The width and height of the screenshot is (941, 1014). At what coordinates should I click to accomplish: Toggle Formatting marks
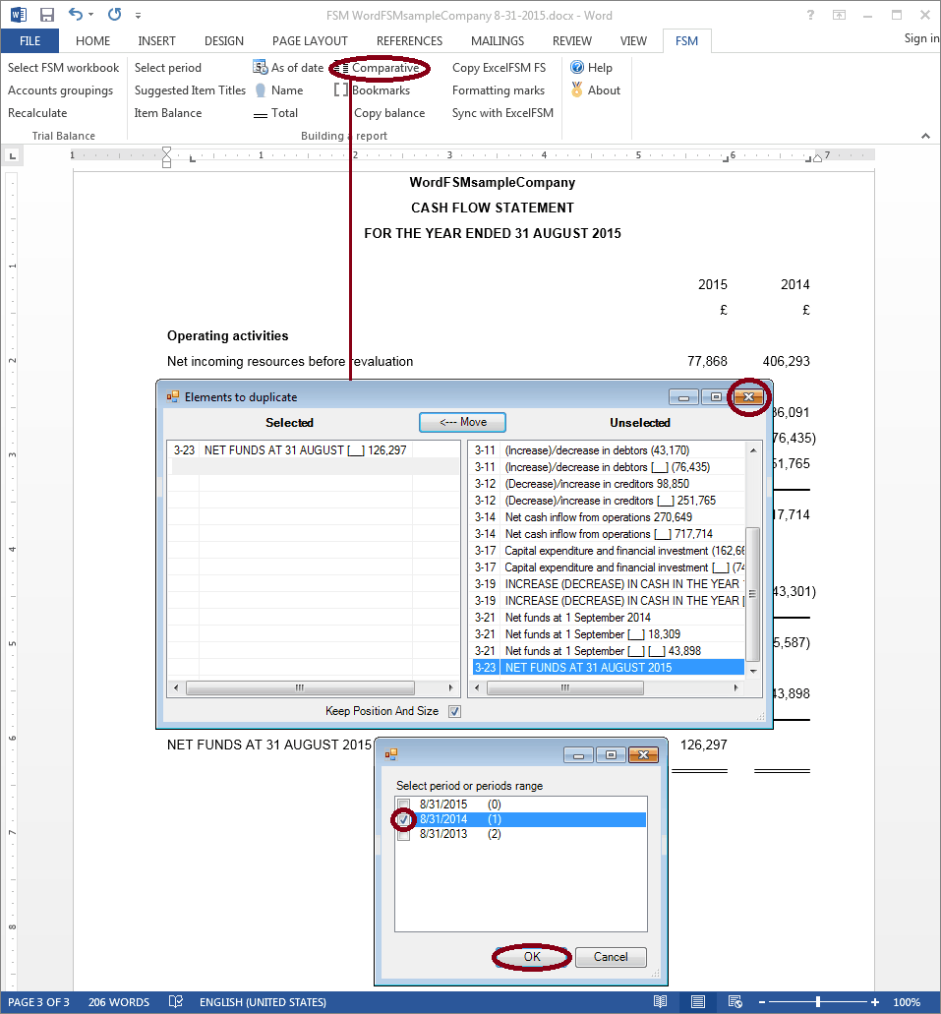[498, 89]
